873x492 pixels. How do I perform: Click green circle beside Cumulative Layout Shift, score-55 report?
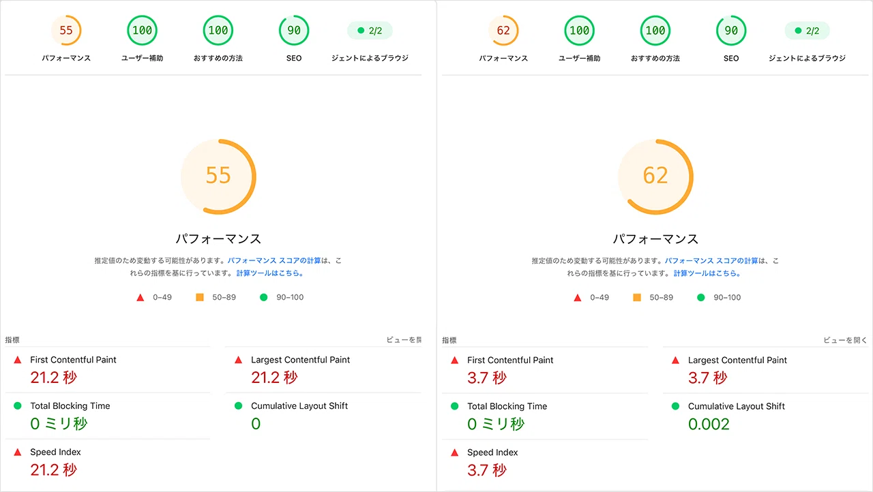tap(239, 405)
